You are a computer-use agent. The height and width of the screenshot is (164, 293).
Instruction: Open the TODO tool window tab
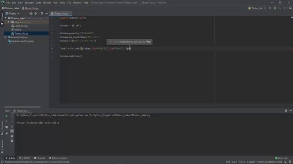click(24, 158)
